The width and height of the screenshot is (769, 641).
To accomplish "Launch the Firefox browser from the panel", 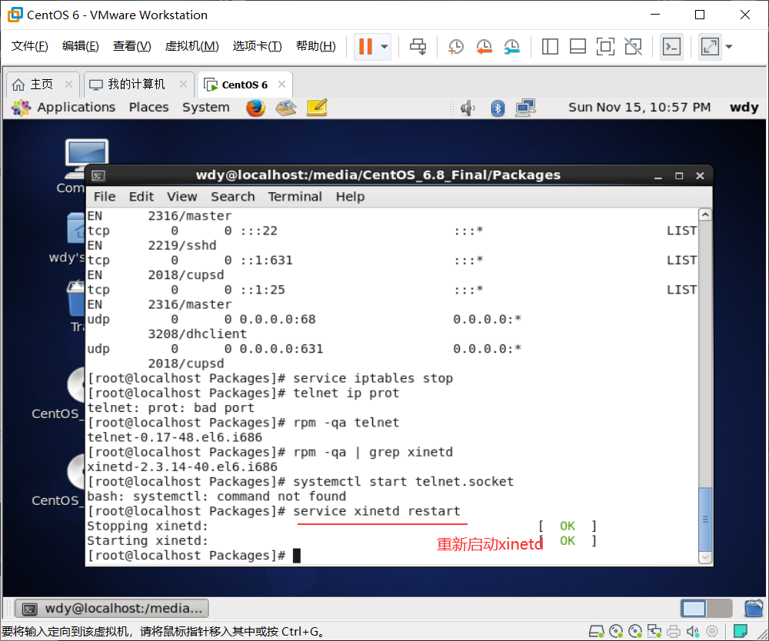I will (x=255, y=108).
